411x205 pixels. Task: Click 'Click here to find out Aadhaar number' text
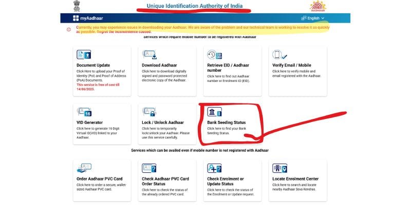[228, 78]
